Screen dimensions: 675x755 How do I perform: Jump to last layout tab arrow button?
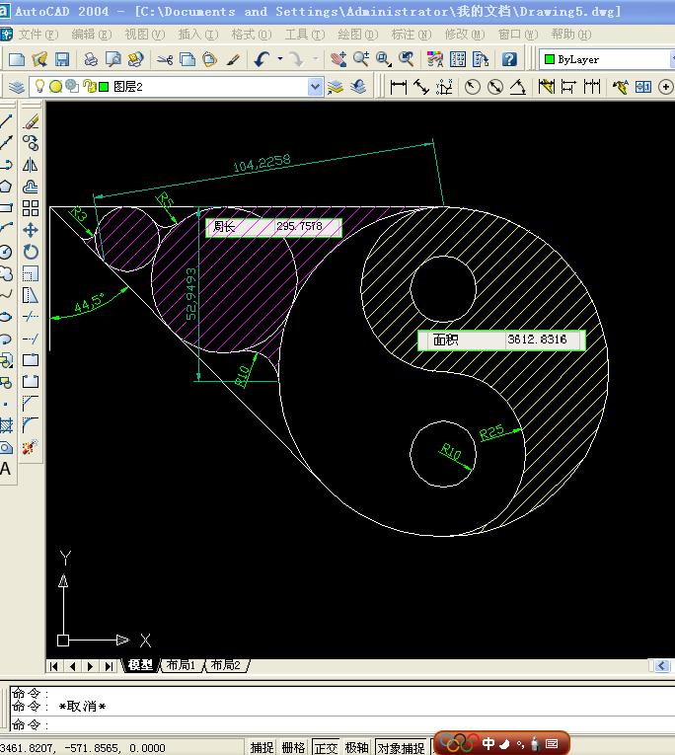pos(109,666)
